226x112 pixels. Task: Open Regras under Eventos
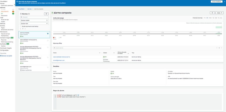3,27
